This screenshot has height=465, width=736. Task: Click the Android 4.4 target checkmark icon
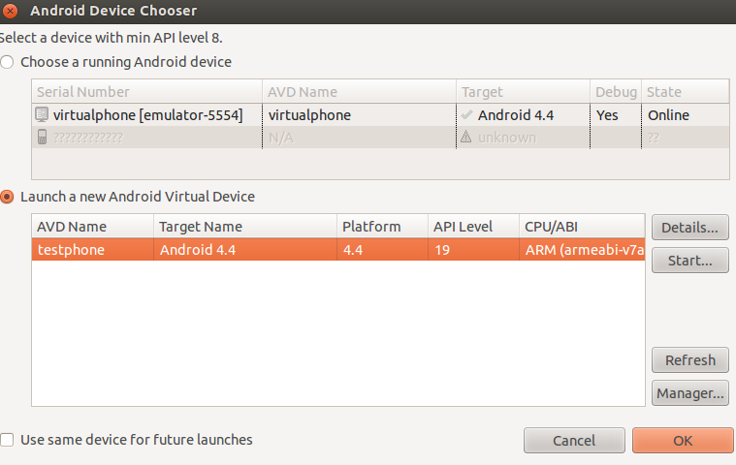coord(466,114)
